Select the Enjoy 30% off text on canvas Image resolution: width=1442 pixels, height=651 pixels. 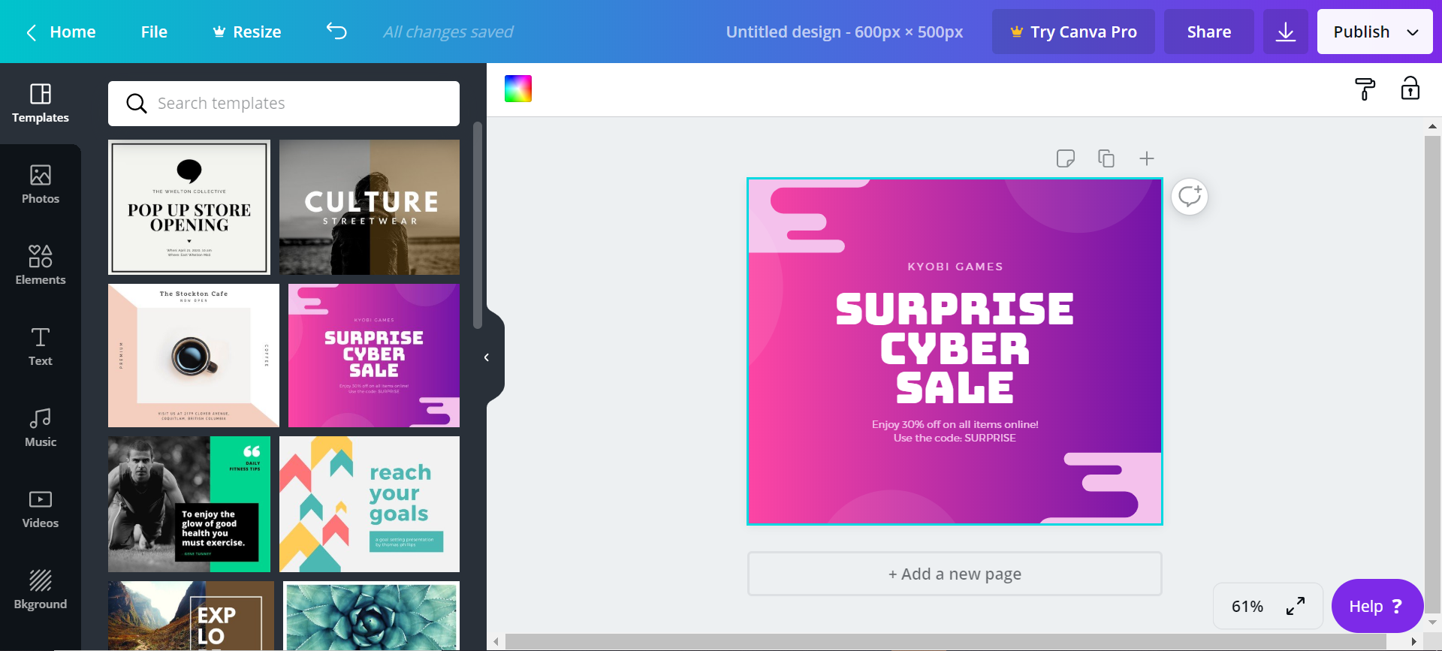click(955, 431)
